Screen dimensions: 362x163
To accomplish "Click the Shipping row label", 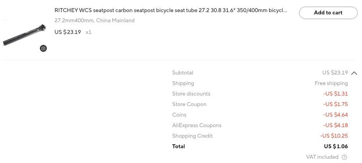I will (183, 83).
